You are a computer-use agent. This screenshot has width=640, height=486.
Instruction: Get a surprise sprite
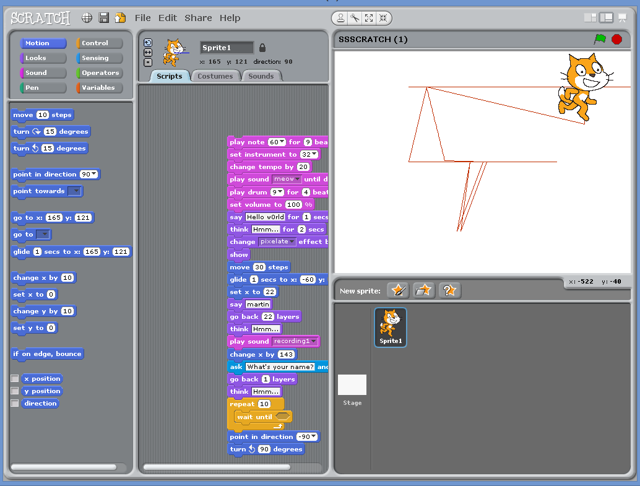tap(450, 290)
